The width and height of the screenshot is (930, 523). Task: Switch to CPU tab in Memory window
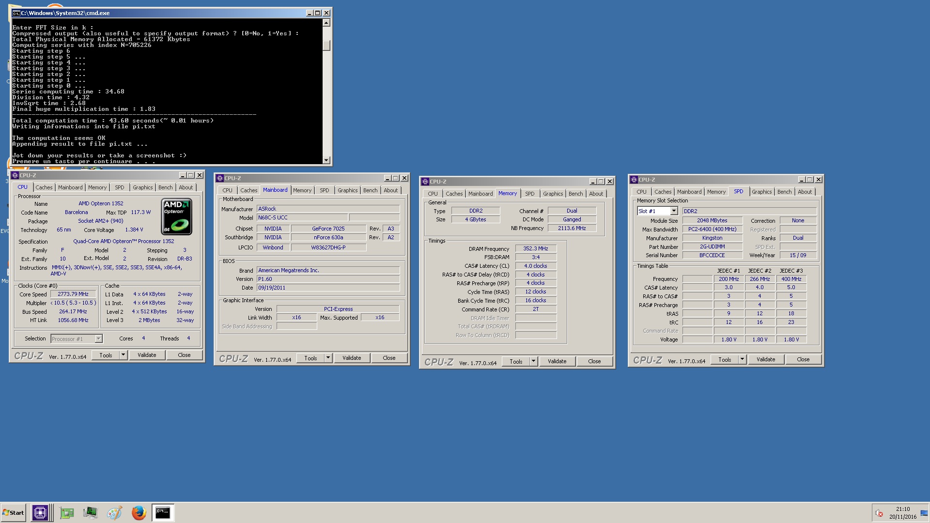pyautogui.click(x=433, y=194)
